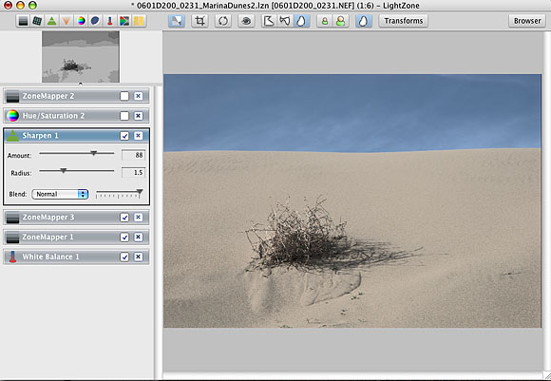Click the Sharpen Amount slider handle

93,153
